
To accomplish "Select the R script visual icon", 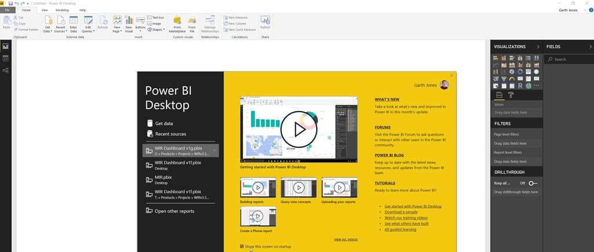I will pos(520,86).
